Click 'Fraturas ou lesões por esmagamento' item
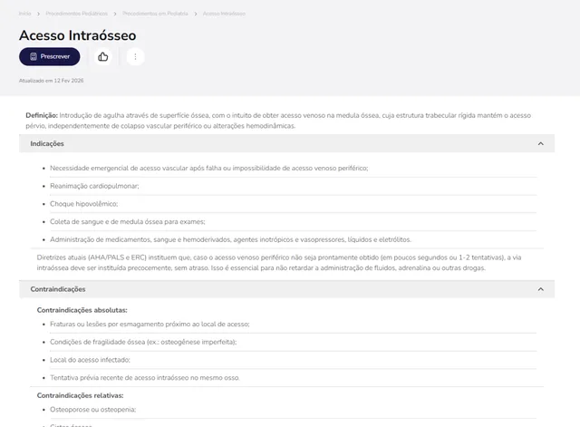Viewport: 580px width, 427px height. [x=150, y=325]
